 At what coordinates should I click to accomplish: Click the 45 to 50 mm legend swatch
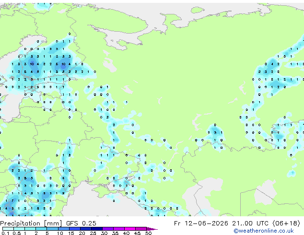point(141,229)
